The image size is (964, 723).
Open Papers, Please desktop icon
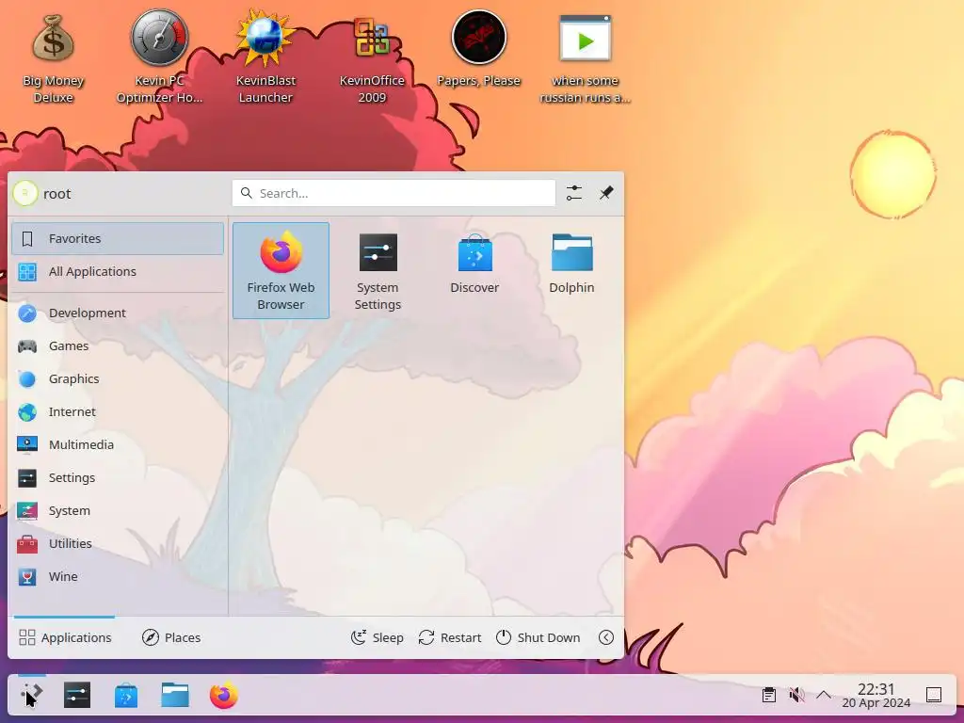(478, 49)
